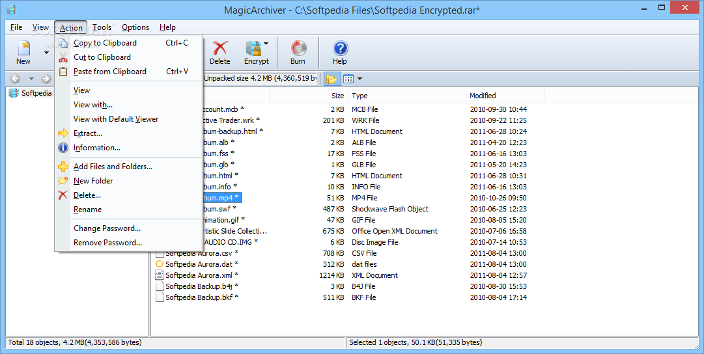
Task: Open the Options menu
Action: click(135, 27)
